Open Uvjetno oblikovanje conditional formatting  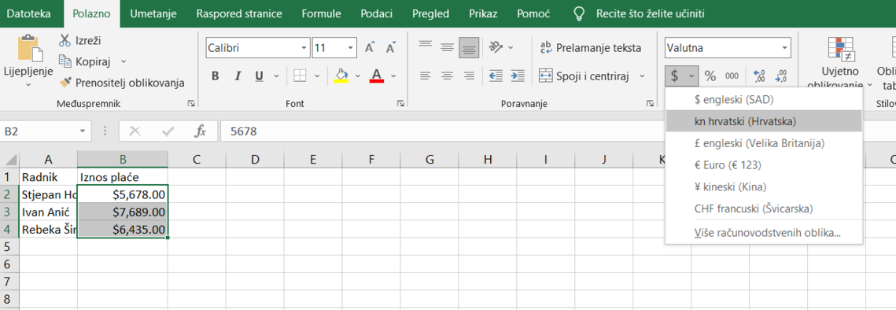tap(840, 63)
